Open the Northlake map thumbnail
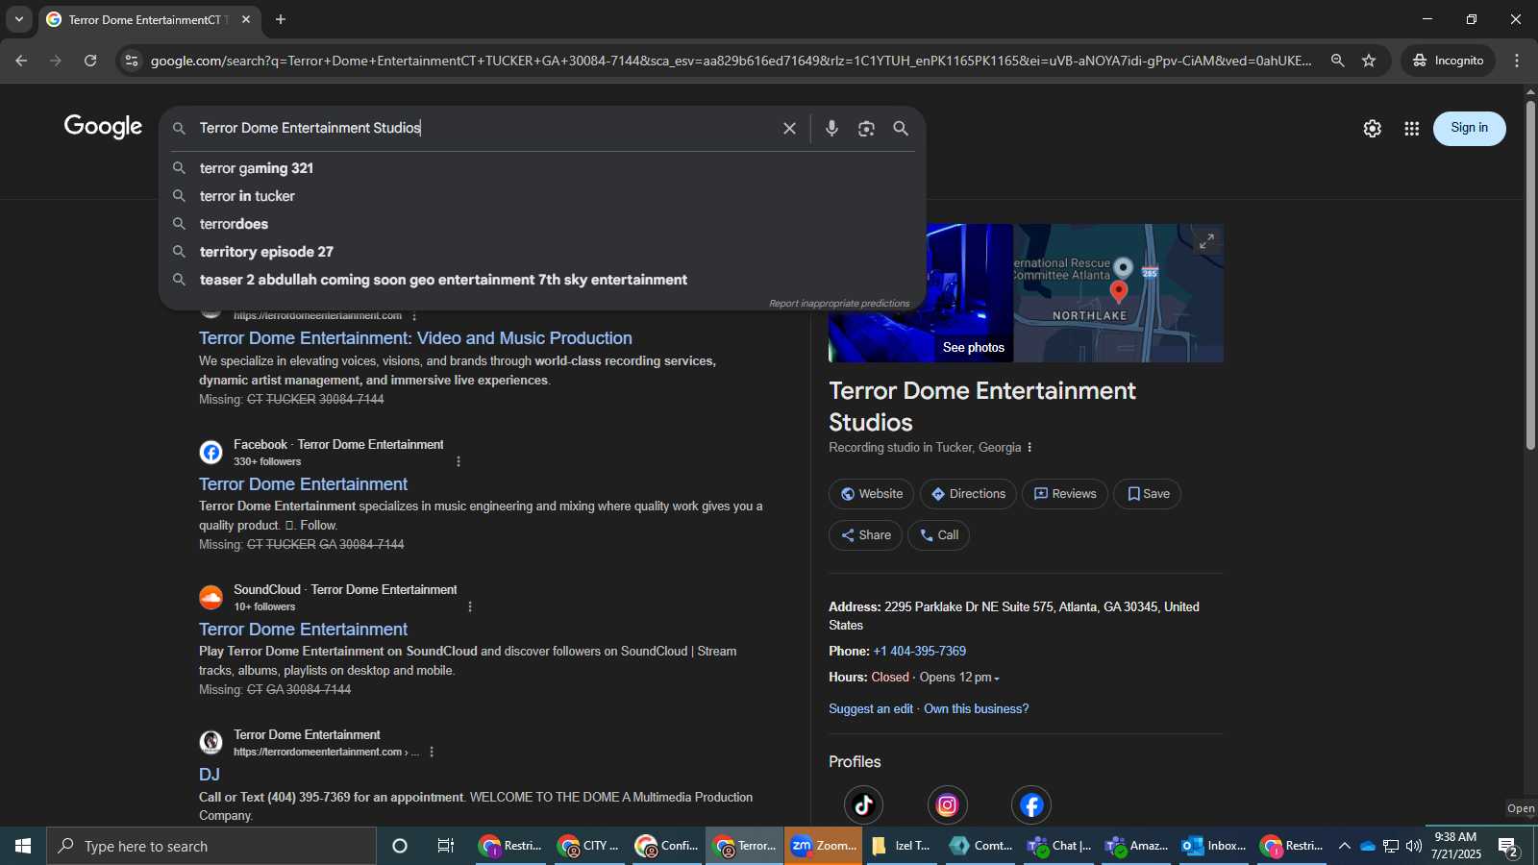1538x865 pixels. (x=1119, y=293)
